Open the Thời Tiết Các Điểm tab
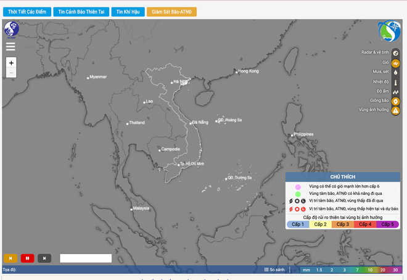This screenshot has height=280, width=407. point(27,12)
